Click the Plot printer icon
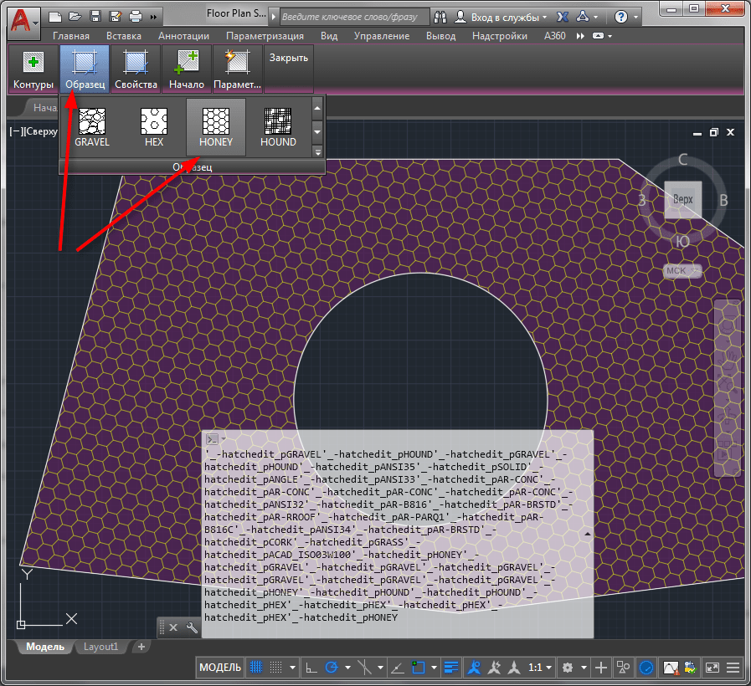Screen dimensions: 751x686 (136, 17)
